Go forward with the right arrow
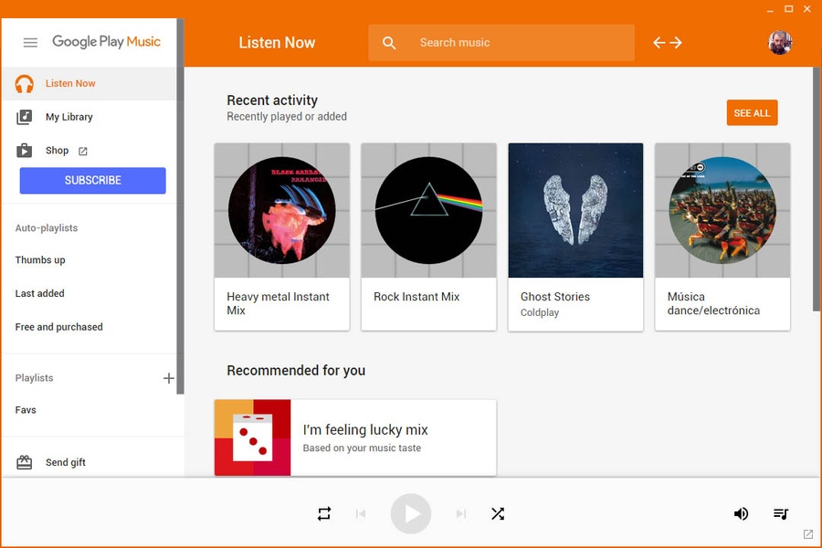Viewport: 822px width, 548px height. pyautogui.click(x=676, y=43)
